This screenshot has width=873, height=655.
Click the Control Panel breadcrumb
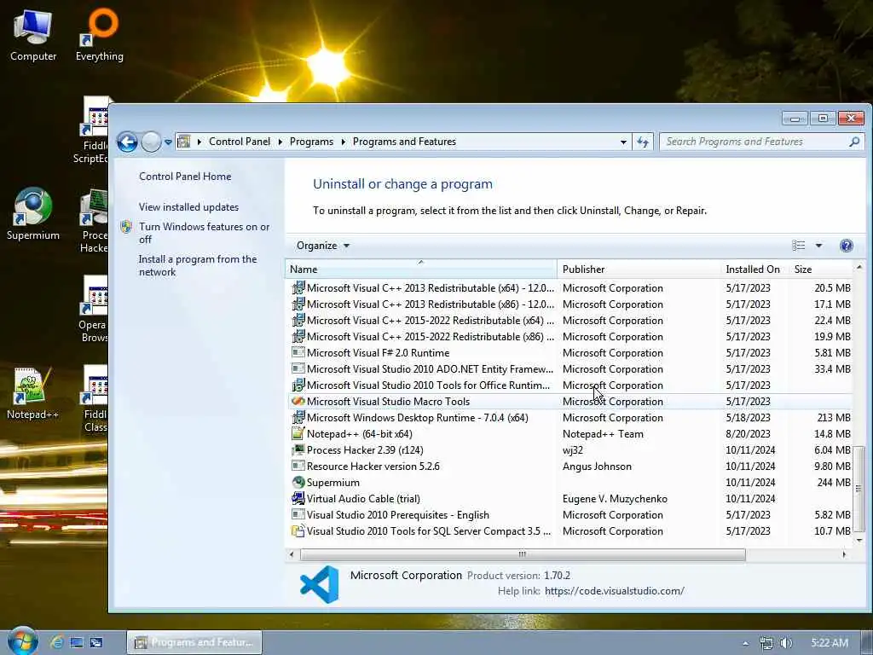pyautogui.click(x=240, y=142)
